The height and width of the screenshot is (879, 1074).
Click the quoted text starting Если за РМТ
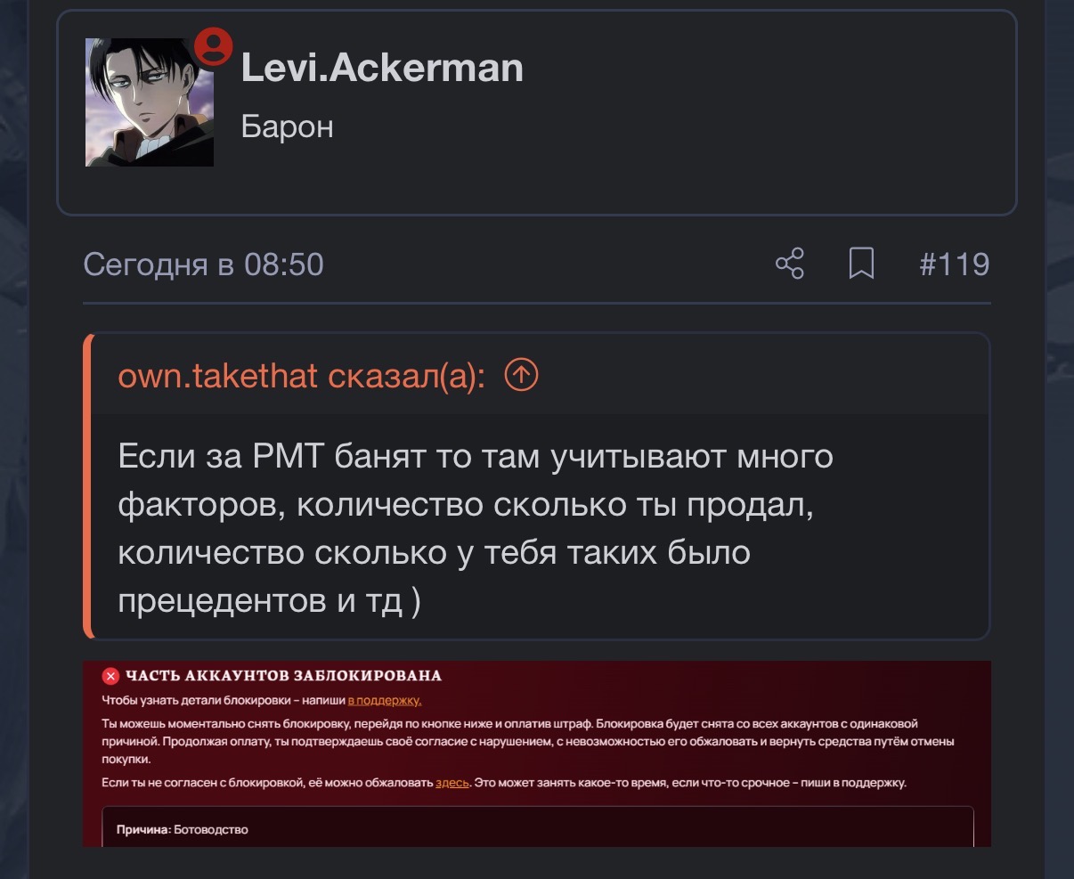coord(476,529)
